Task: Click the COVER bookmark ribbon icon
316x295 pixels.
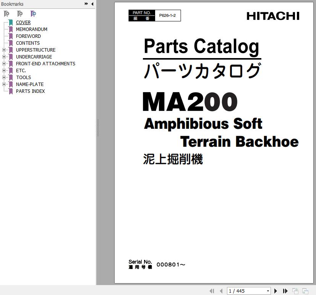Action: click(x=11, y=23)
